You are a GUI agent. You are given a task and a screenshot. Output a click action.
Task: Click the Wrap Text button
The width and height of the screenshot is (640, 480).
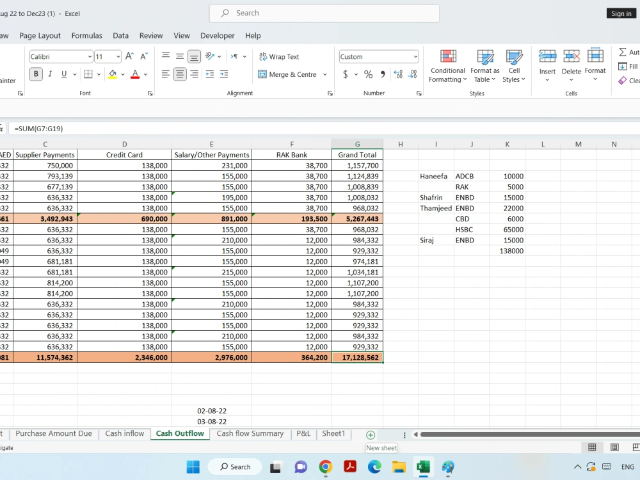[x=279, y=56]
